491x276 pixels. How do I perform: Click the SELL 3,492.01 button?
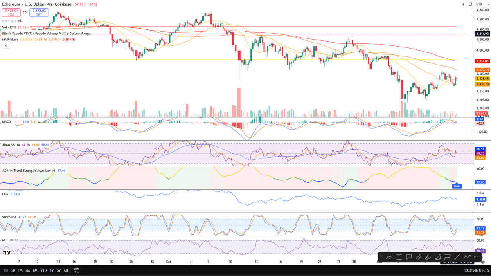tap(11, 12)
